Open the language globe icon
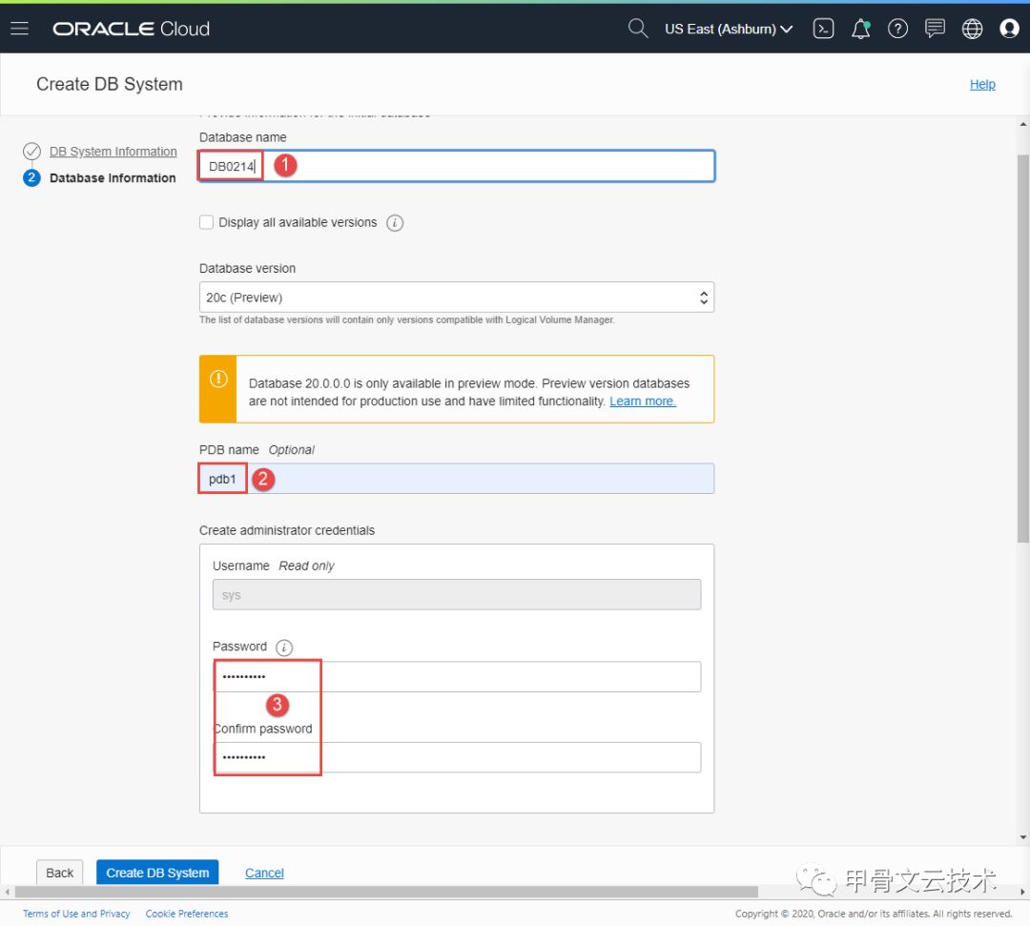Viewport: 1030px width, 926px height. click(x=972, y=29)
